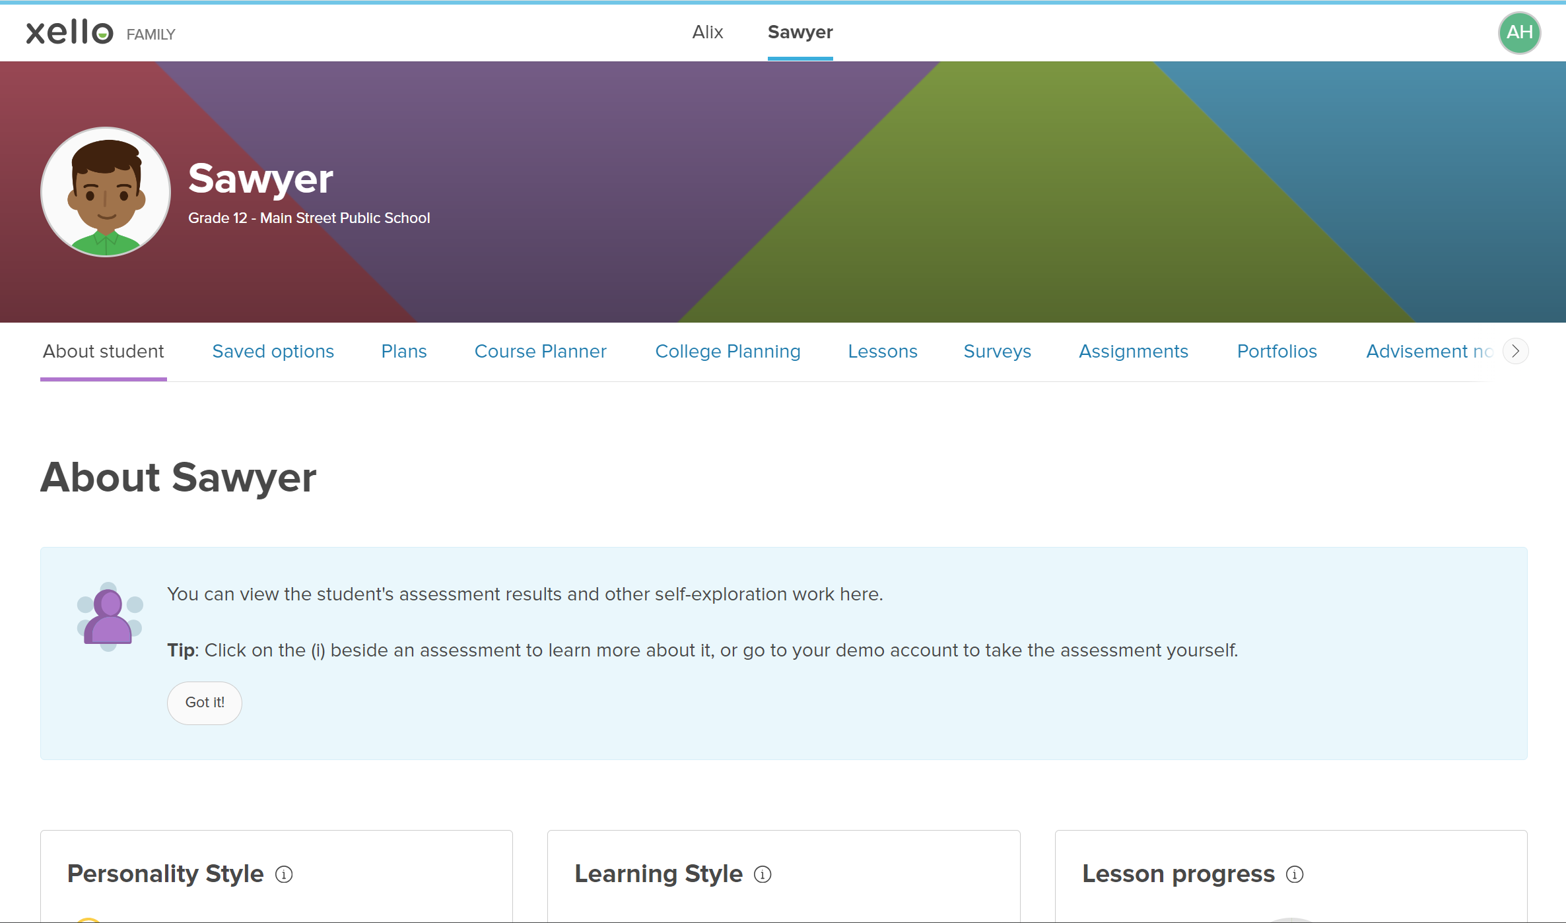The height and width of the screenshot is (923, 1566).
Task: Open the Advisement notes tab
Action: pos(1429,351)
